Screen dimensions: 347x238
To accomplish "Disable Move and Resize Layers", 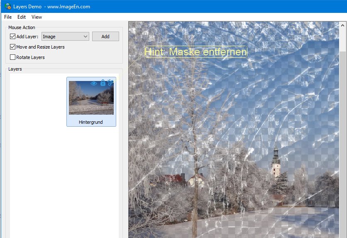I will point(12,47).
